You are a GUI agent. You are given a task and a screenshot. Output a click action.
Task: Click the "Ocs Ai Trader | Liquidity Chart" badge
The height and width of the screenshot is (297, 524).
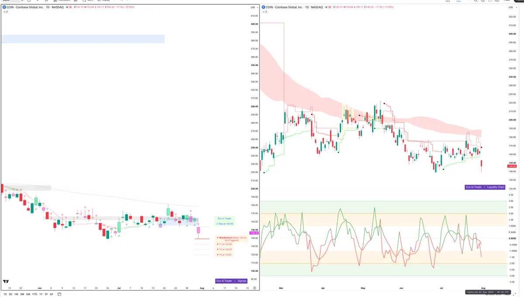[485, 187]
